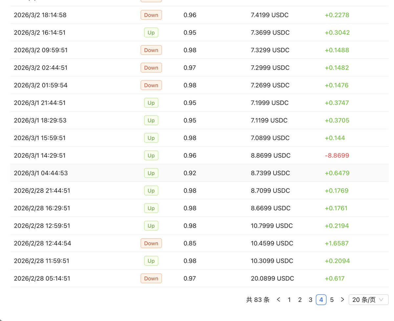Click Down tag in 2026/2/28 12:44:54 row
The height and width of the screenshot is (321, 394).
[x=151, y=243]
